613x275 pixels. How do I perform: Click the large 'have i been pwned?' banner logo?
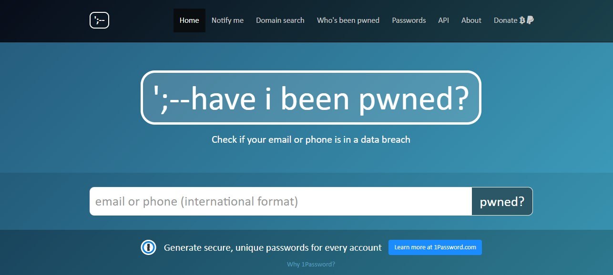pyautogui.click(x=311, y=98)
